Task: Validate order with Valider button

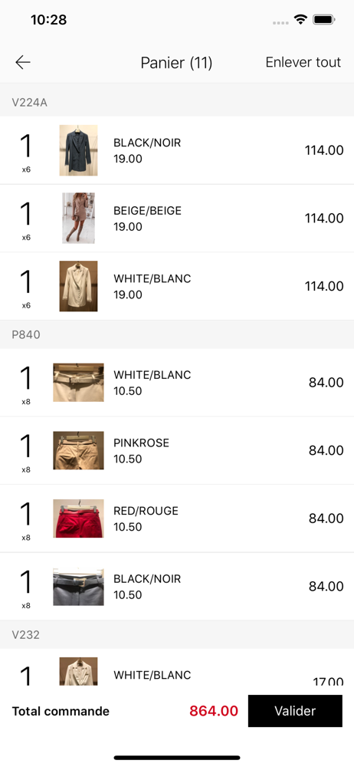Action: 295,711
